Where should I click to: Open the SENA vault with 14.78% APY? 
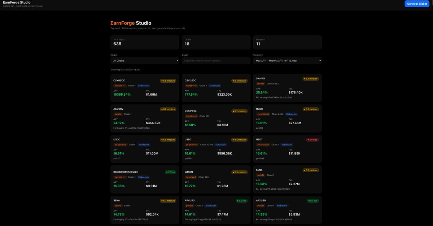point(145,210)
